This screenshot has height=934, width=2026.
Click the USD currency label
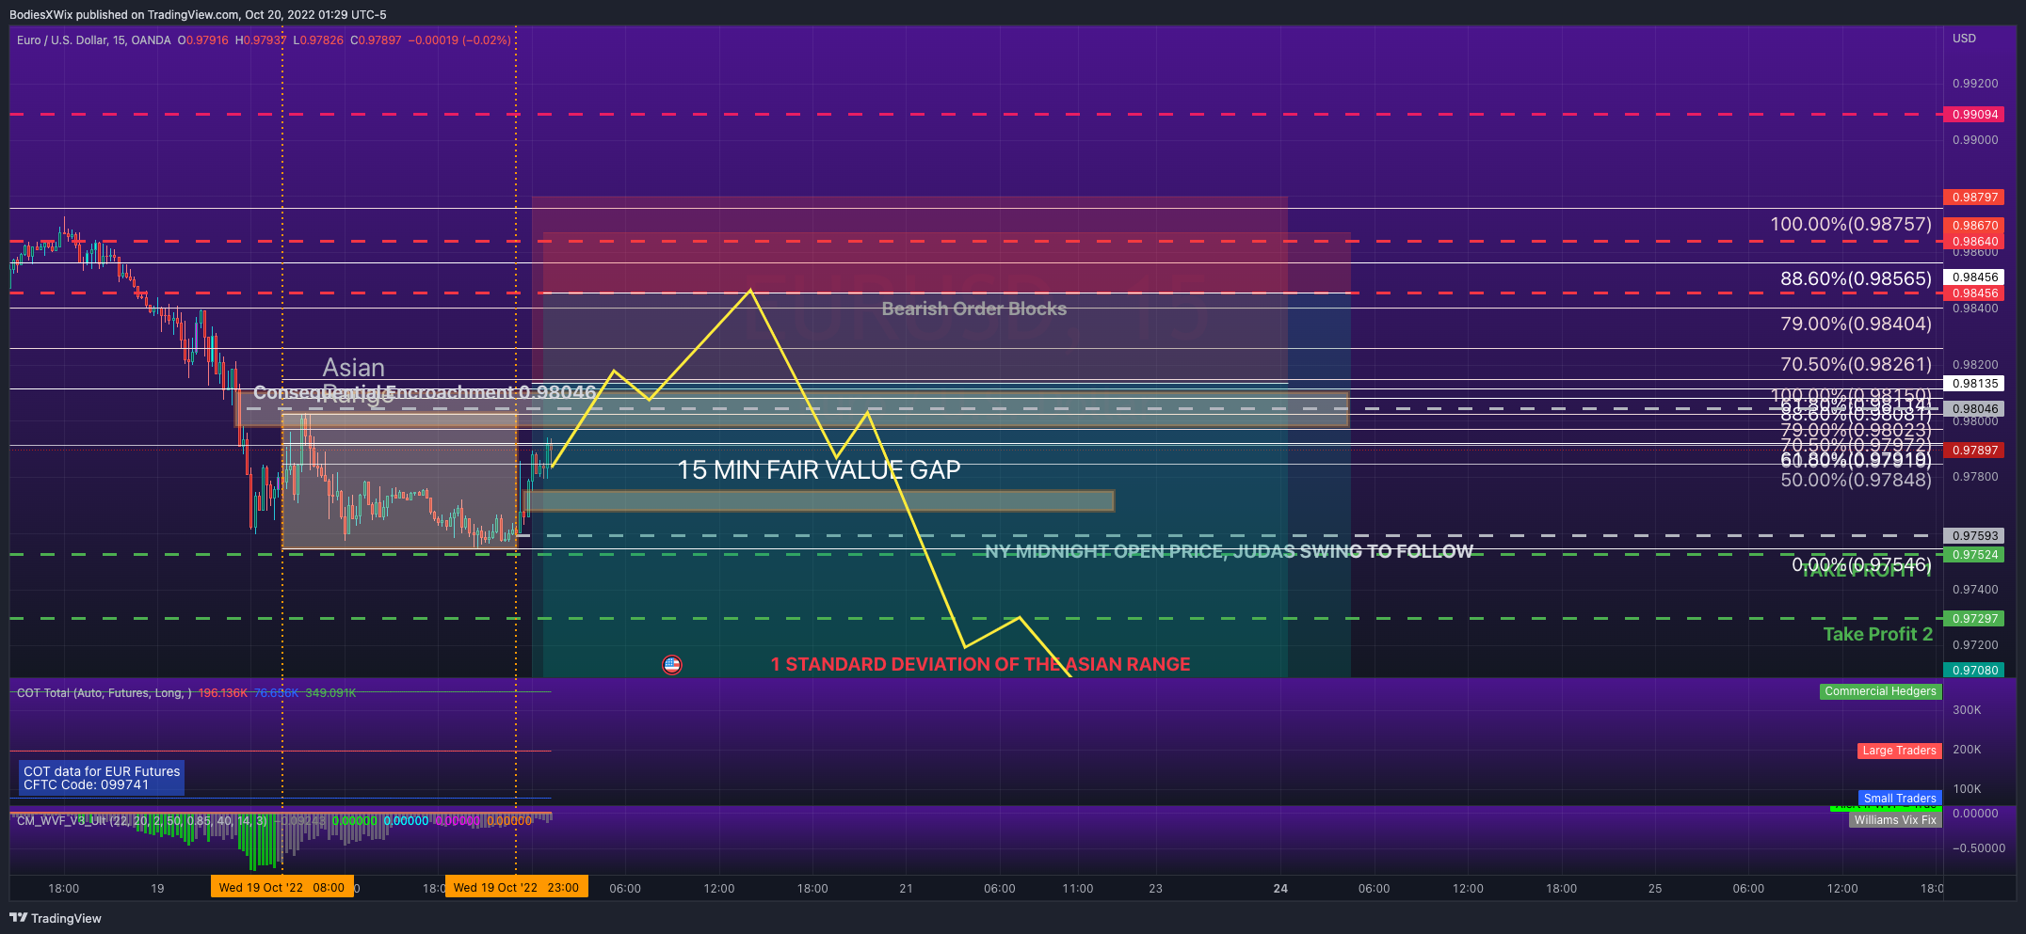[1964, 39]
